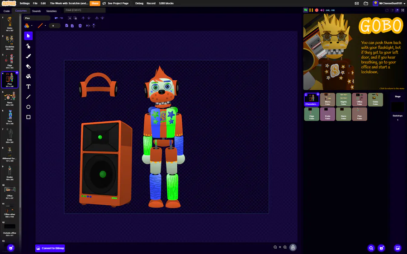Click the Copy icon in paint toolbar
Viewport: 407px width, 254px height.
67,26
